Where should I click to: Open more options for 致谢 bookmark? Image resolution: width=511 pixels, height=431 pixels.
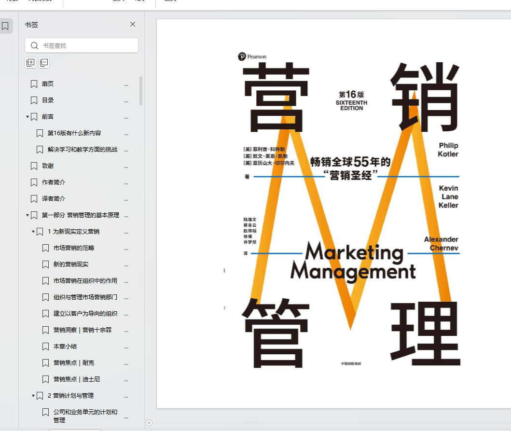(126, 167)
